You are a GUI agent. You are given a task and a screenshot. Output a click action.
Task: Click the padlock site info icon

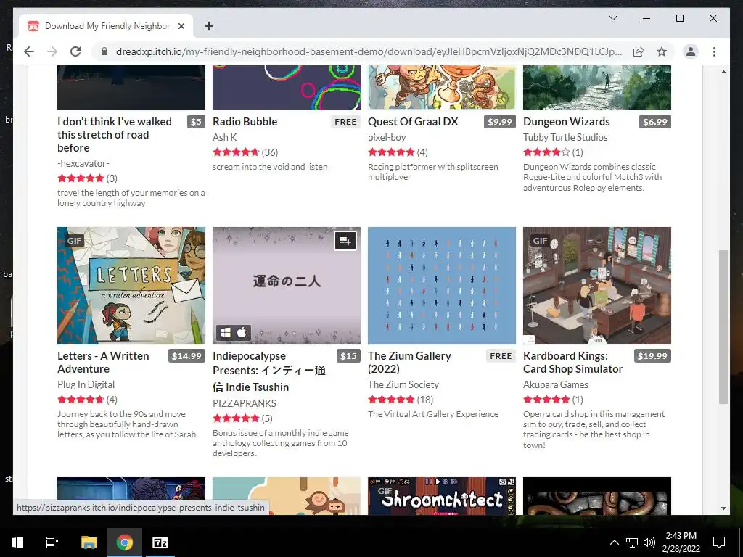[x=104, y=51]
